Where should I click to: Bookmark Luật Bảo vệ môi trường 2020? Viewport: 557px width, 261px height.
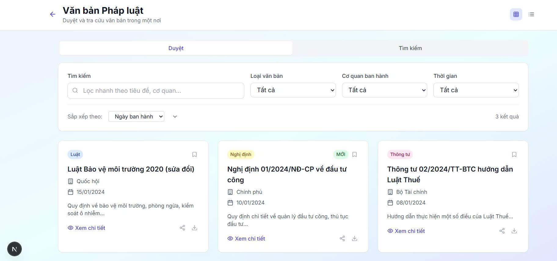(x=195, y=154)
